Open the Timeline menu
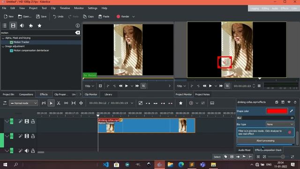This screenshot has height=169, width=300. [65, 8]
